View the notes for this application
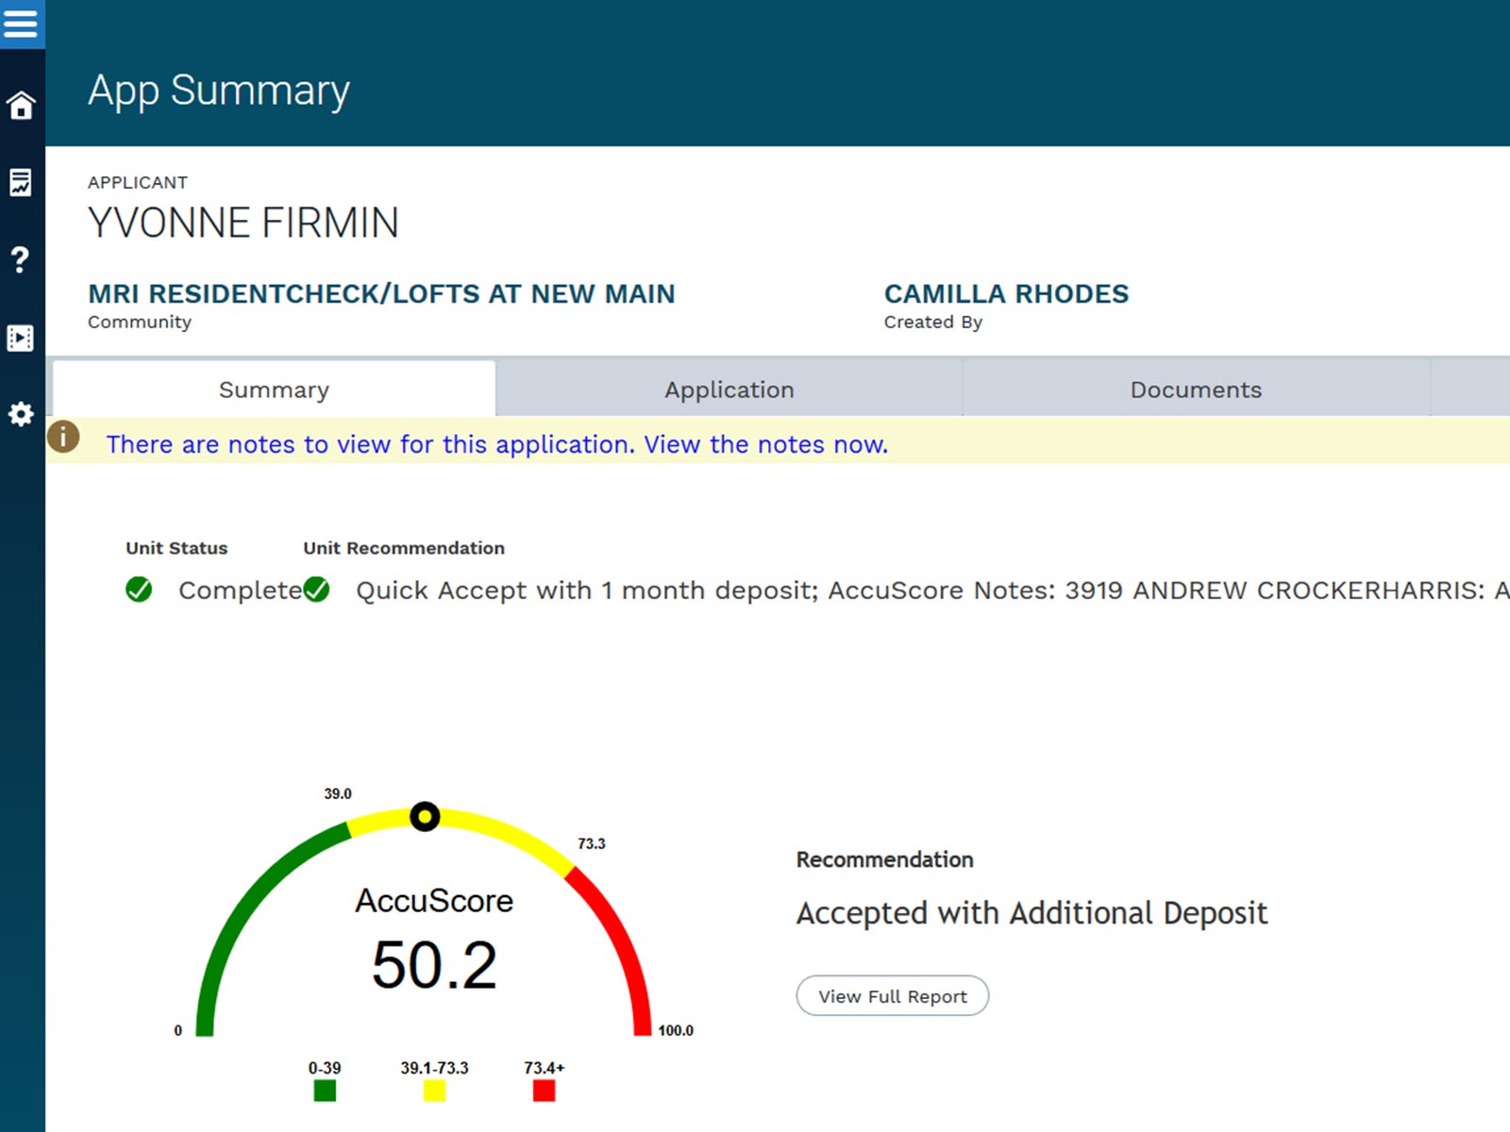The image size is (1510, 1132). tap(496, 444)
